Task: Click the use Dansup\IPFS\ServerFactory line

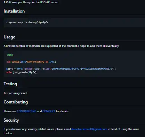Action: point(31,62)
